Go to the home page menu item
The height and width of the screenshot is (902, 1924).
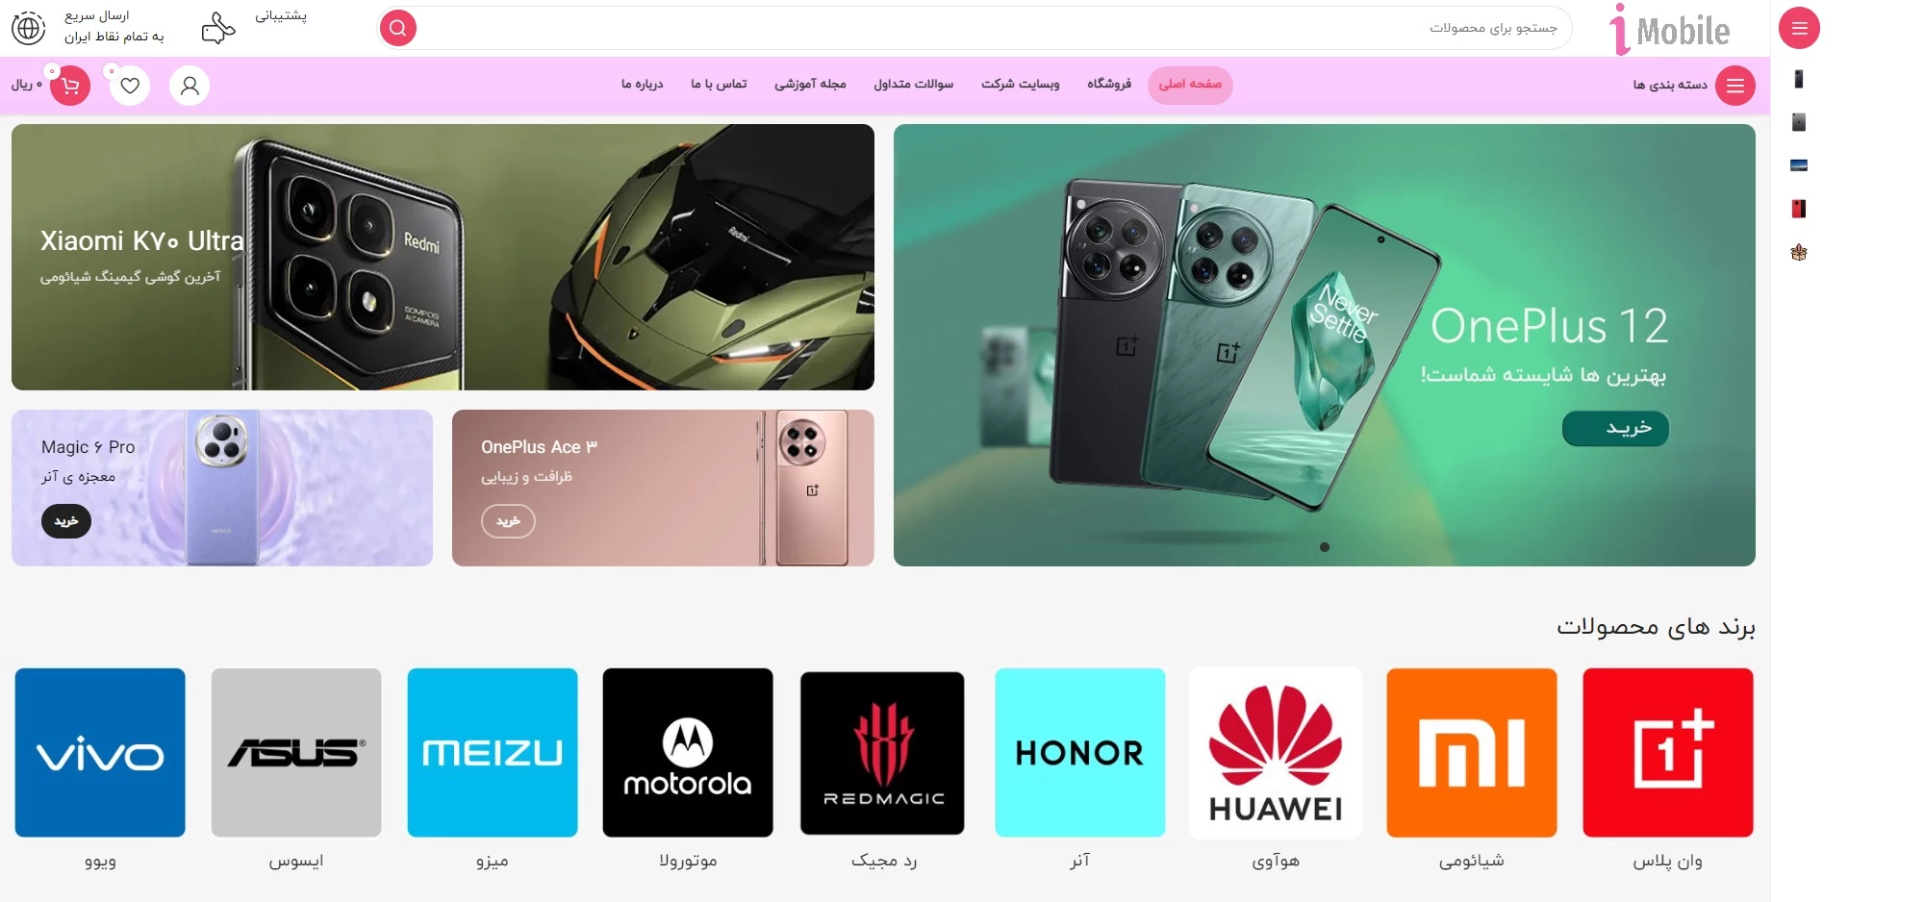pos(1190,85)
